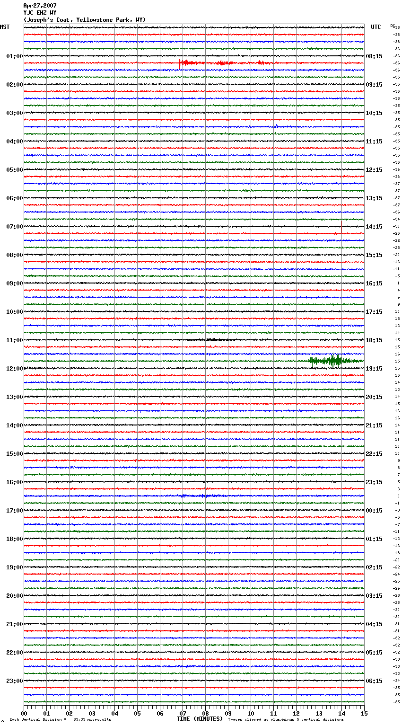Click the UTC label '06:15'
Viewport: 402px width, 726px height.
374,681
